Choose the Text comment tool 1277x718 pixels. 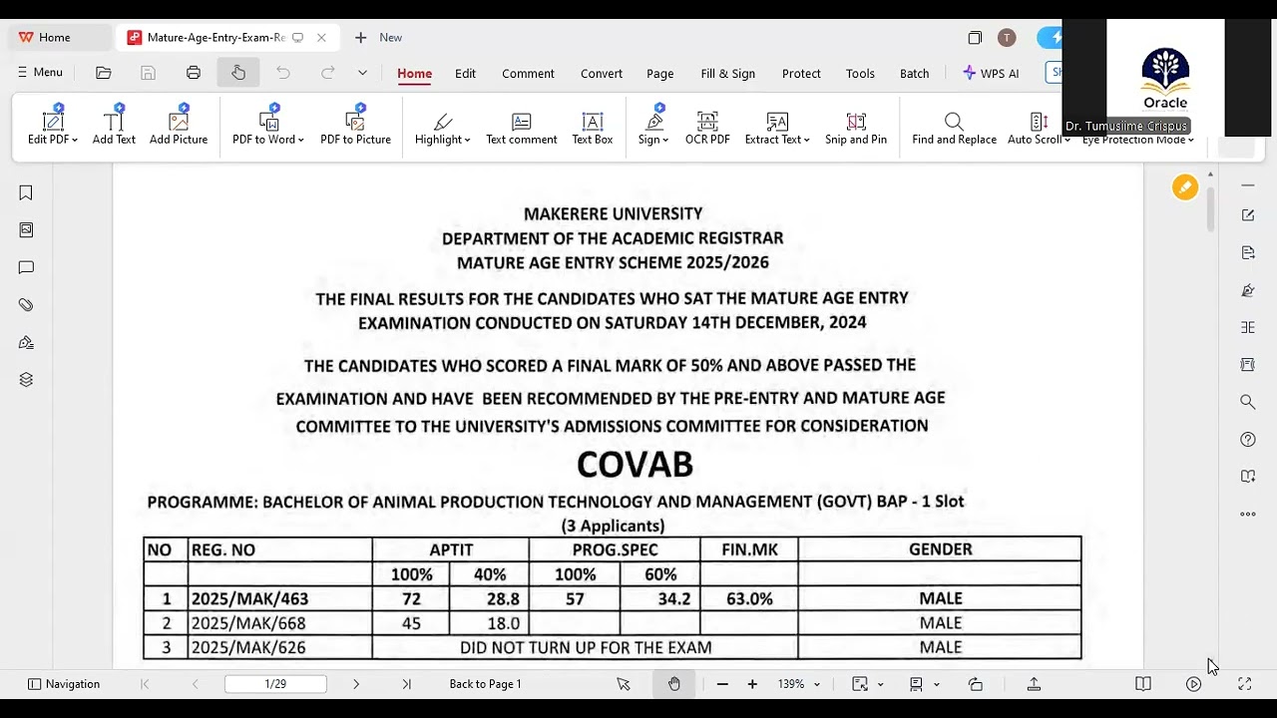[x=521, y=126]
